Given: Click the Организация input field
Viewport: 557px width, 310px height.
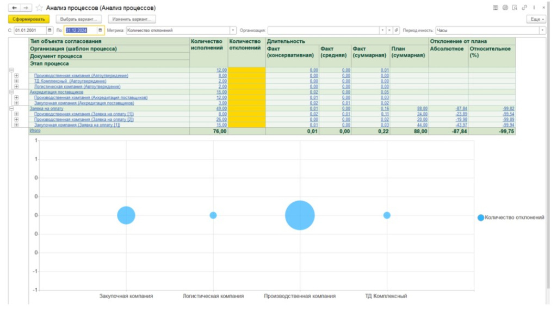Looking at the screenshot, I should 323,30.
